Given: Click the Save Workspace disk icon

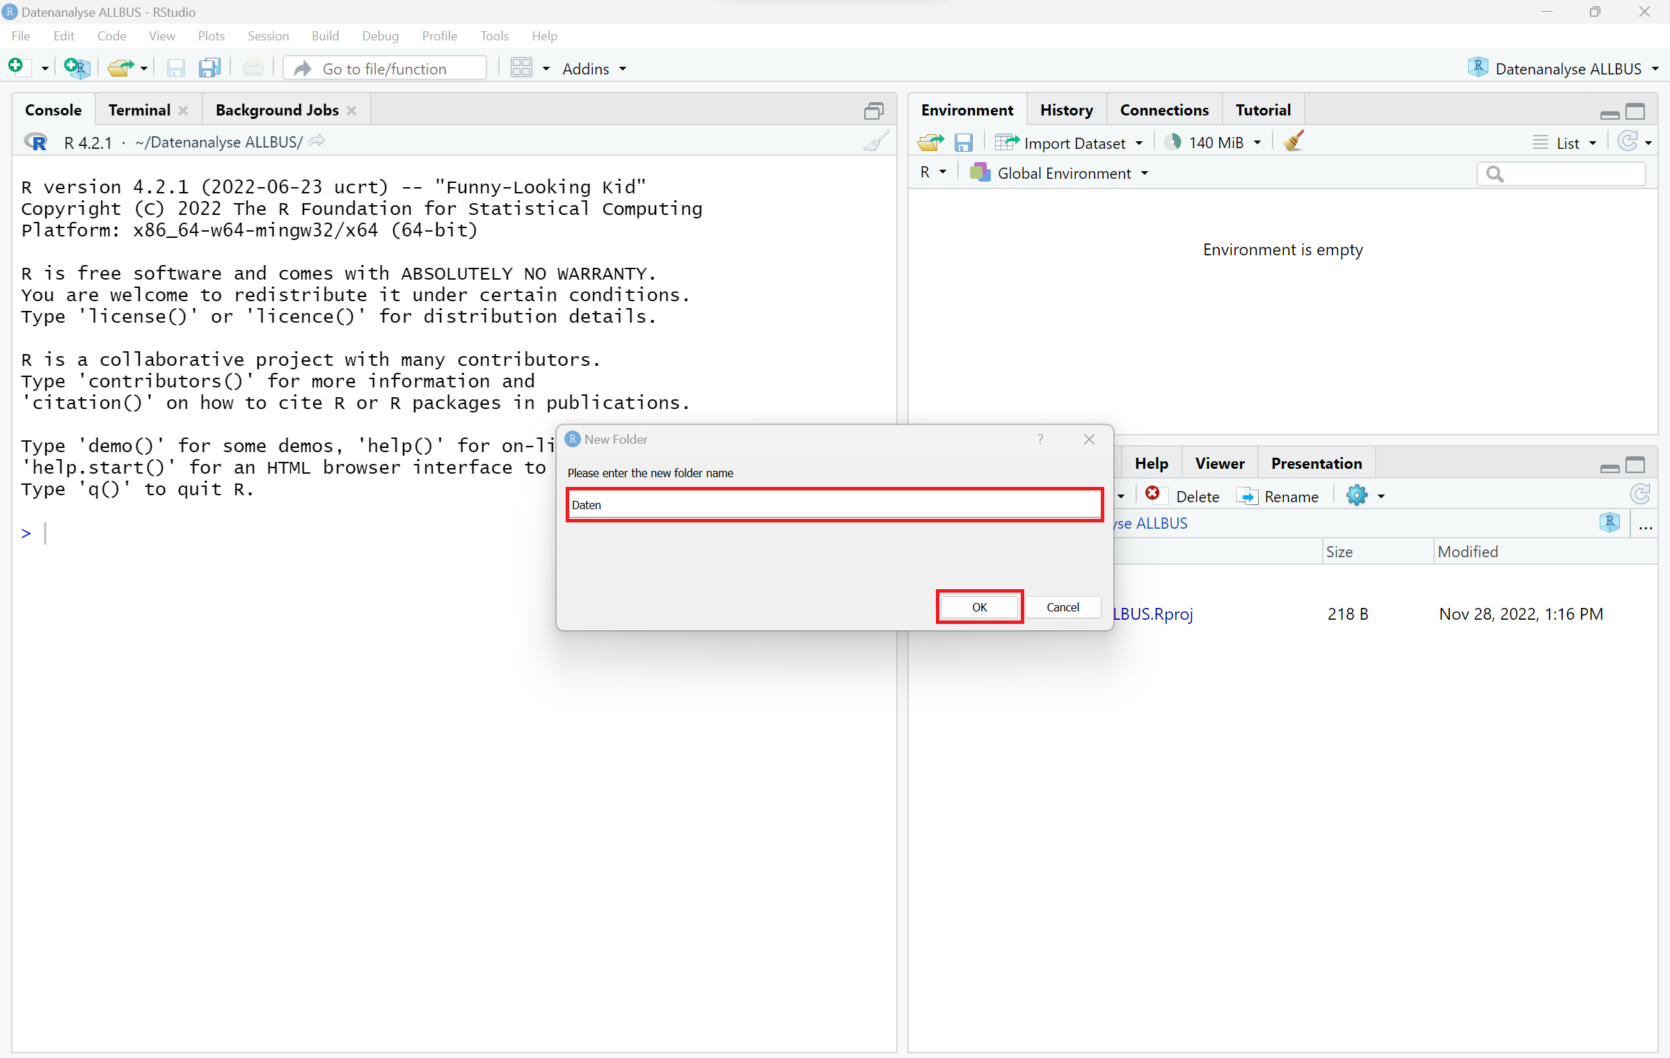Looking at the screenshot, I should point(963,143).
